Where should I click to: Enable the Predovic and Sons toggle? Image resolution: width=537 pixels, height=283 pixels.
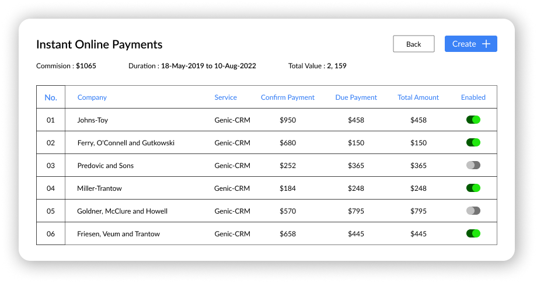point(473,165)
